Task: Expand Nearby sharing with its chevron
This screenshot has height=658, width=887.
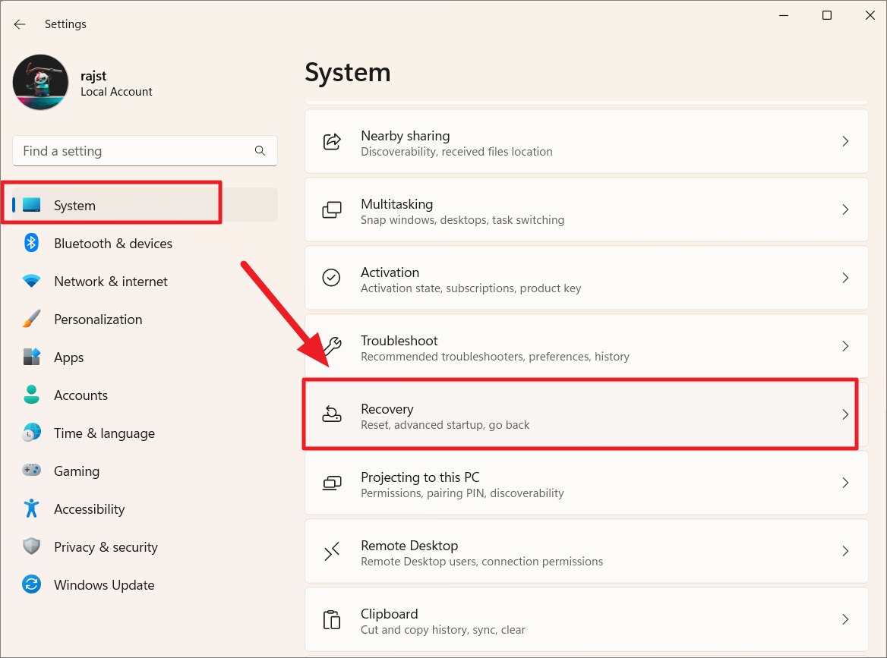Action: [x=846, y=141]
